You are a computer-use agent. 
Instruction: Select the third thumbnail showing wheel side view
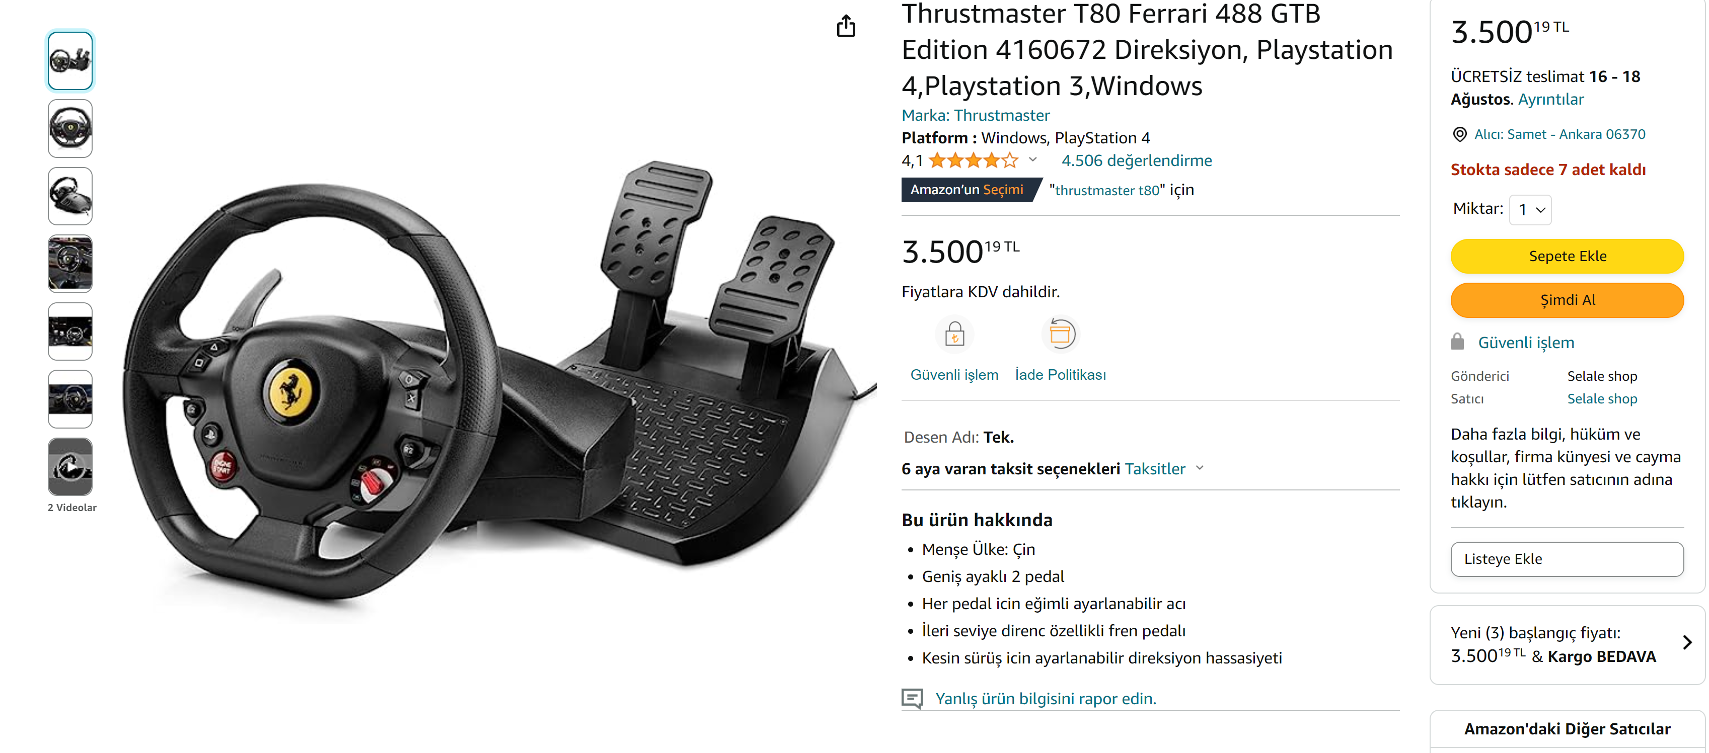tap(70, 196)
